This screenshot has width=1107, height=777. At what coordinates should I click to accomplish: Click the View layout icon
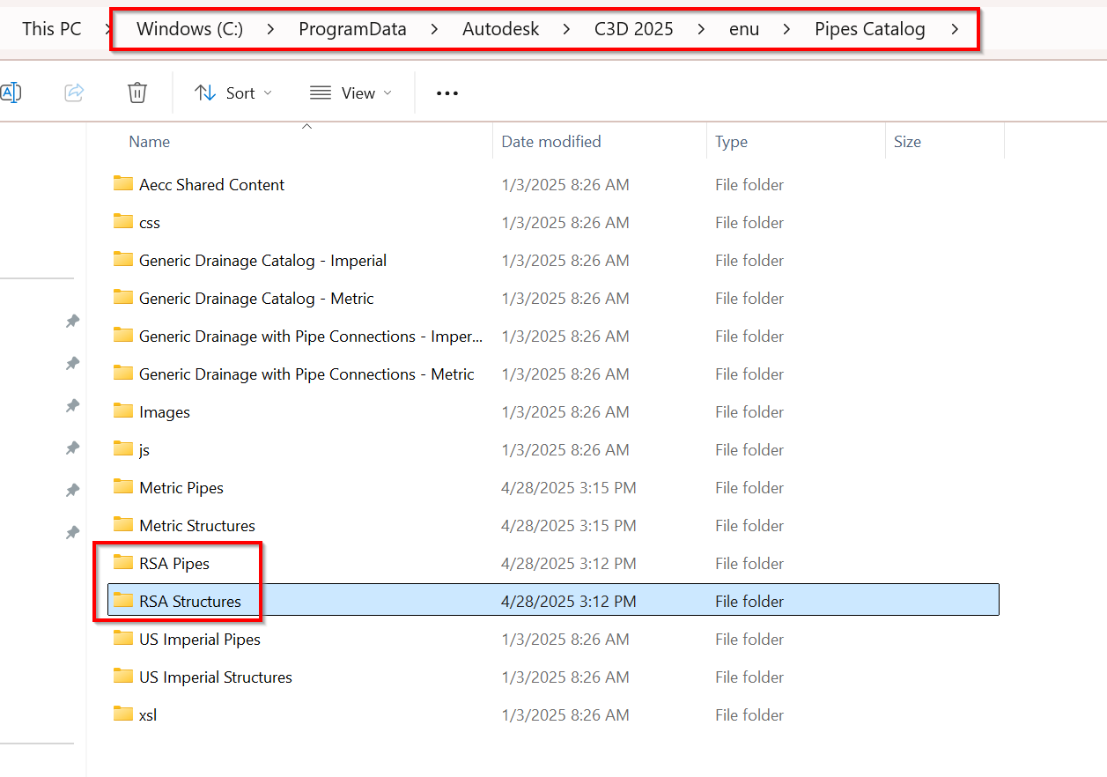point(319,92)
